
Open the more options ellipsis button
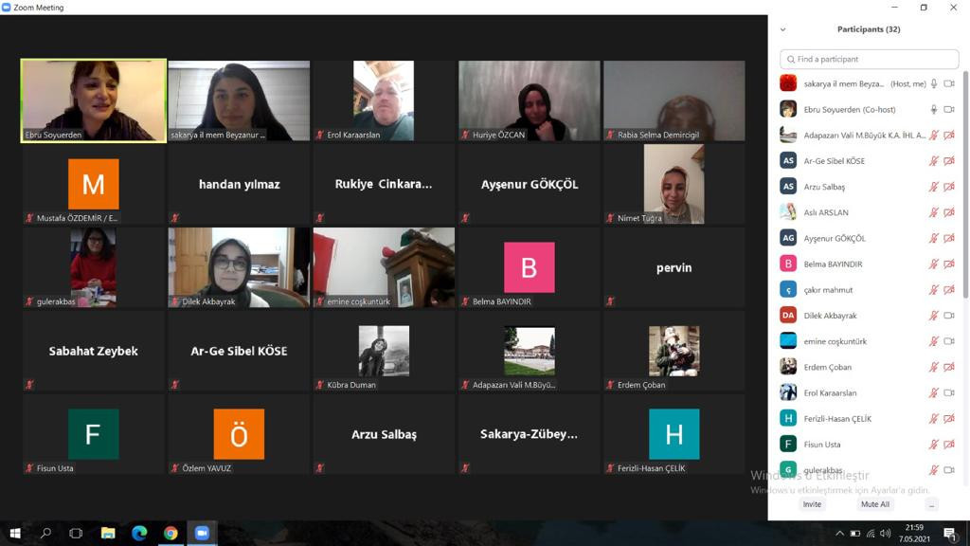[932, 504]
